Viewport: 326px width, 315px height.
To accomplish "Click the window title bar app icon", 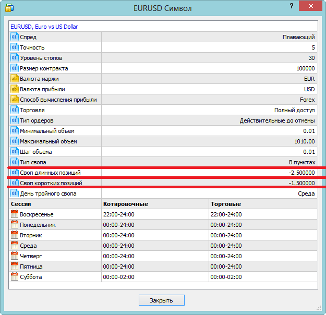I will [9, 8].
